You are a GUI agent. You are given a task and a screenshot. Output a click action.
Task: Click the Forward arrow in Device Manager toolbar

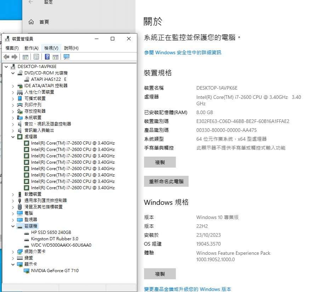pos(14,57)
